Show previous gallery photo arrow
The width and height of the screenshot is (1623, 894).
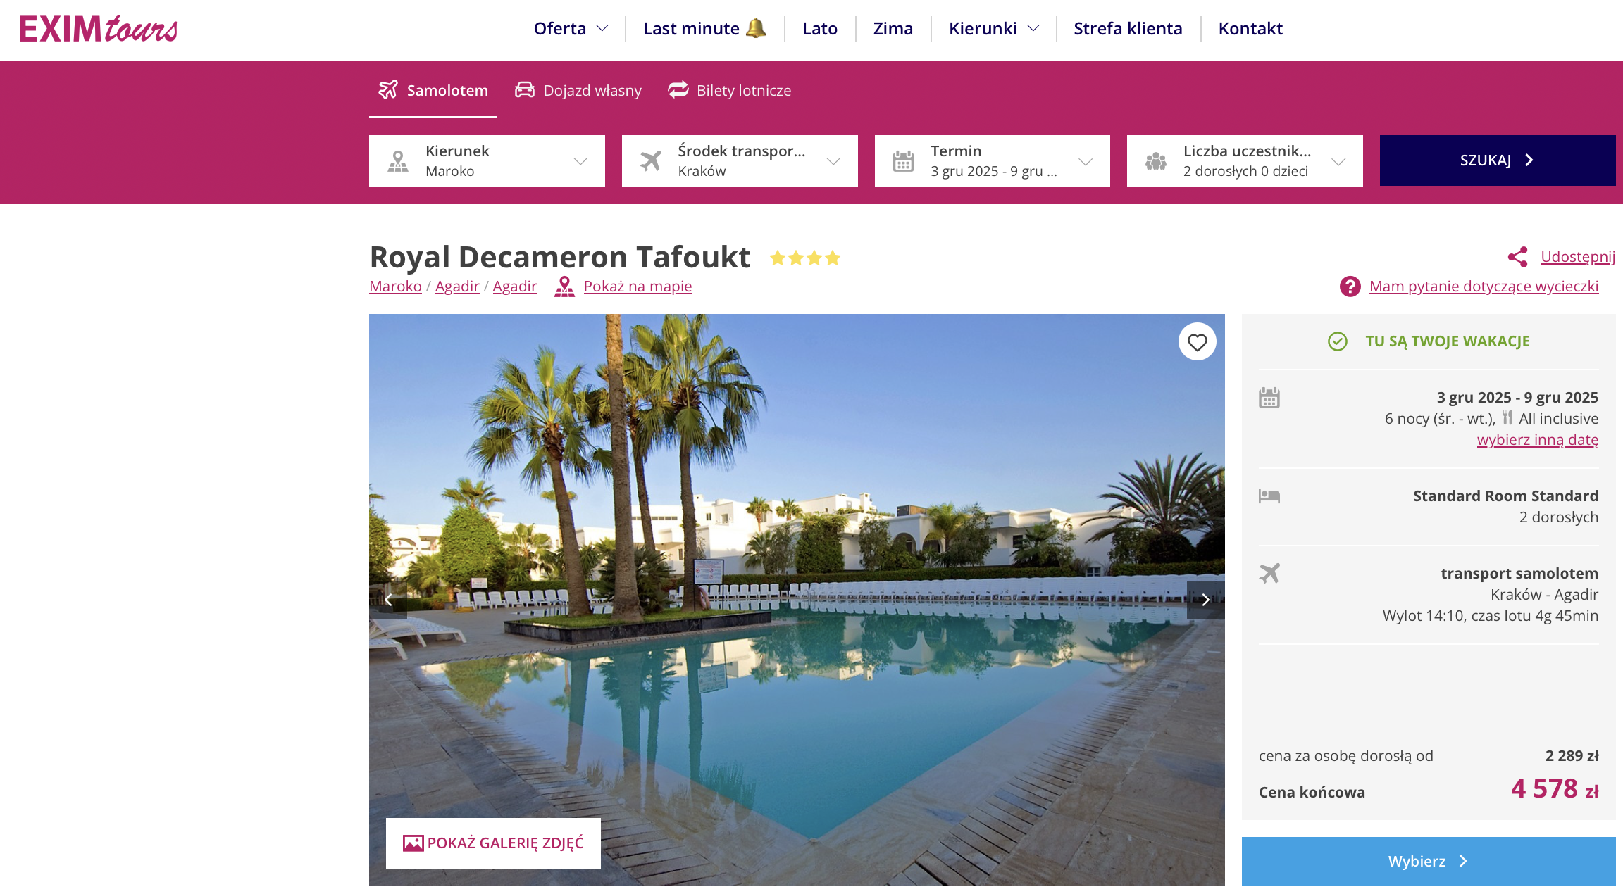(388, 600)
